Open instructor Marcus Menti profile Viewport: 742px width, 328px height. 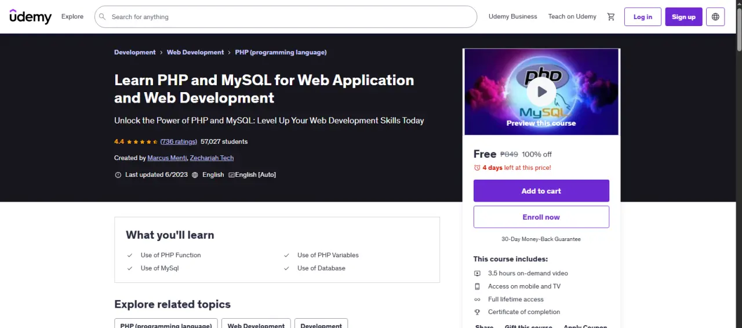point(167,158)
